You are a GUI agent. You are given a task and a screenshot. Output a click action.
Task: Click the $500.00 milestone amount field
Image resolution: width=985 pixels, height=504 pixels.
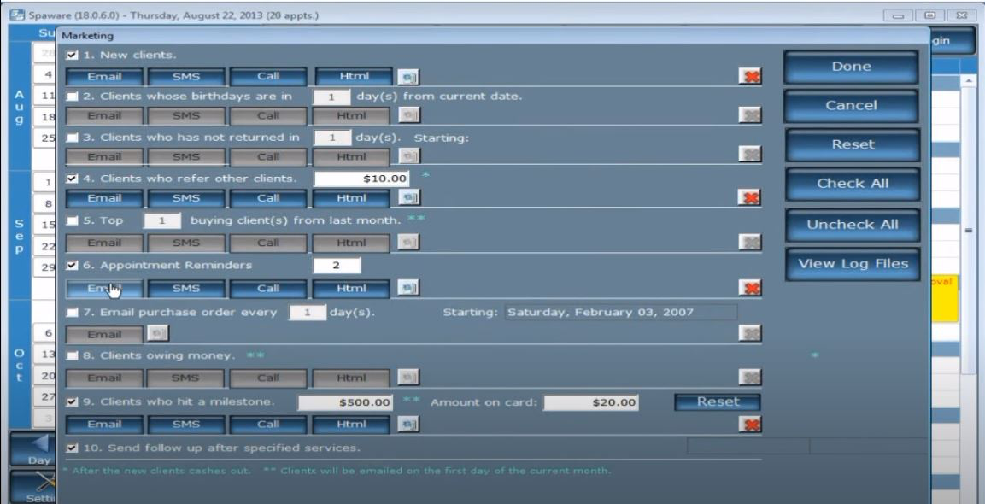pyautogui.click(x=345, y=402)
